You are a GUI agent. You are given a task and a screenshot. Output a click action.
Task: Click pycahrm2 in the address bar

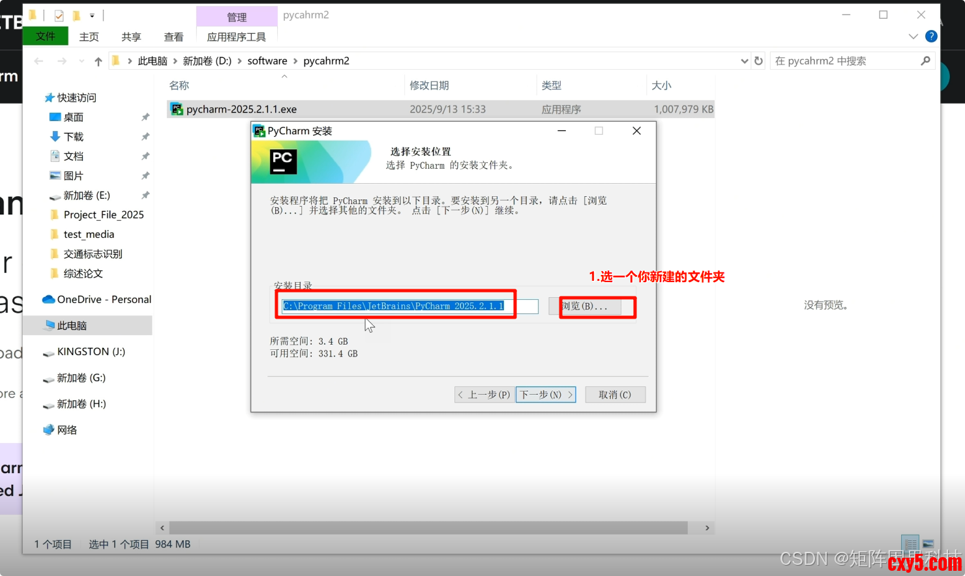326,61
